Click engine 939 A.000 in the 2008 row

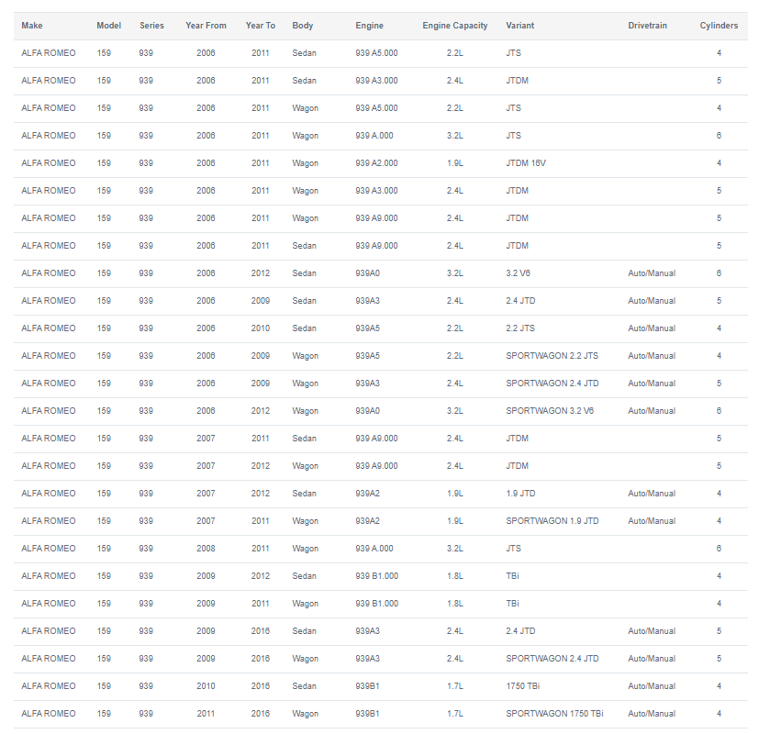pyautogui.click(x=374, y=549)
